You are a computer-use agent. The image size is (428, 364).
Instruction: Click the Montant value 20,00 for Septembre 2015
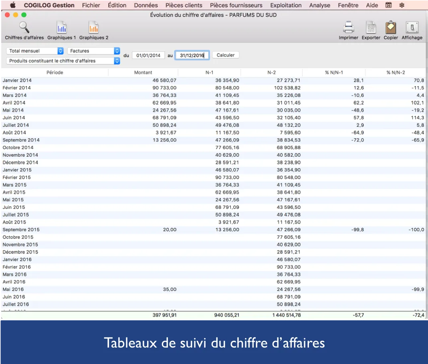click(x=170, y=230)
